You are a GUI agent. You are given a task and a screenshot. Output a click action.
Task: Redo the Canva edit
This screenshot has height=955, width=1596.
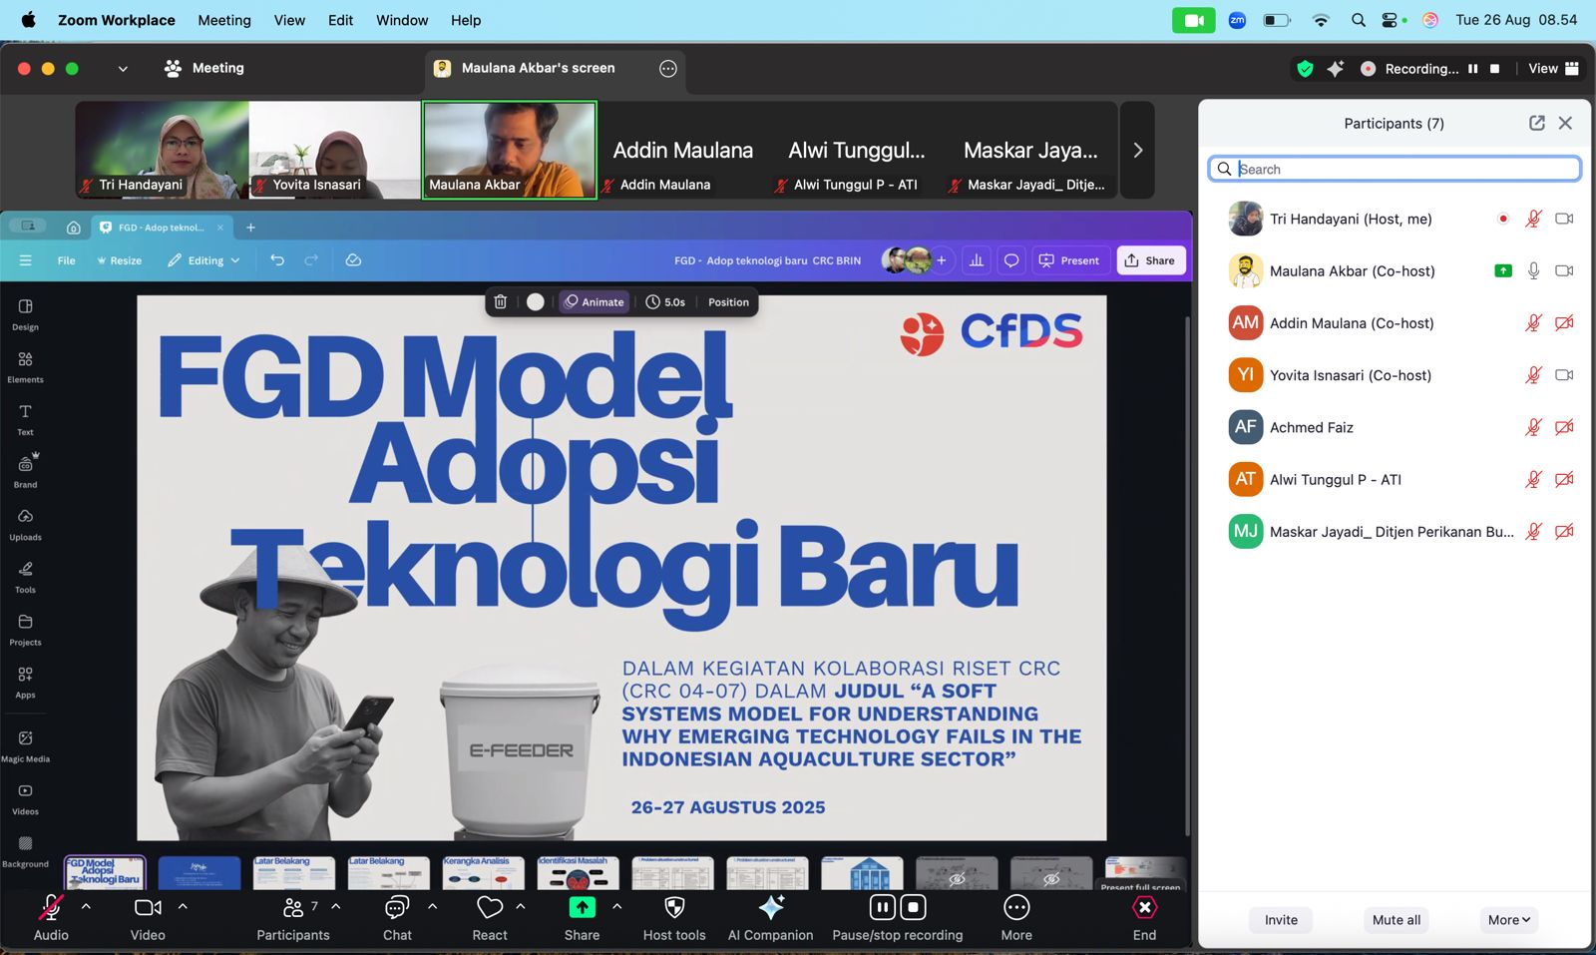[x=311, y=260]
